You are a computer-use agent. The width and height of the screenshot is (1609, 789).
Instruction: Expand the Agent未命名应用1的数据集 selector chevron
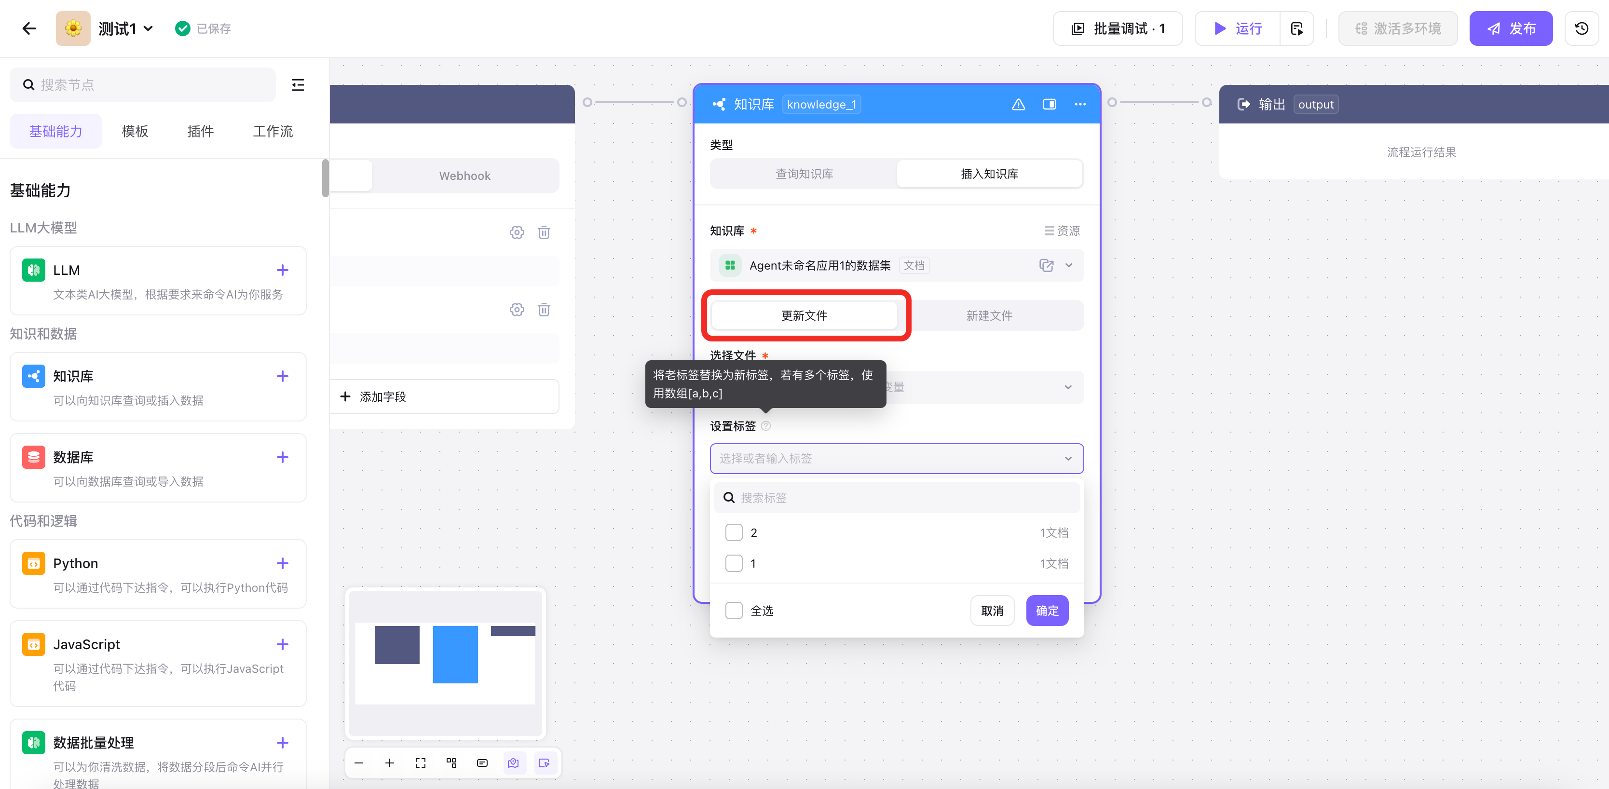click(1069, 266)
